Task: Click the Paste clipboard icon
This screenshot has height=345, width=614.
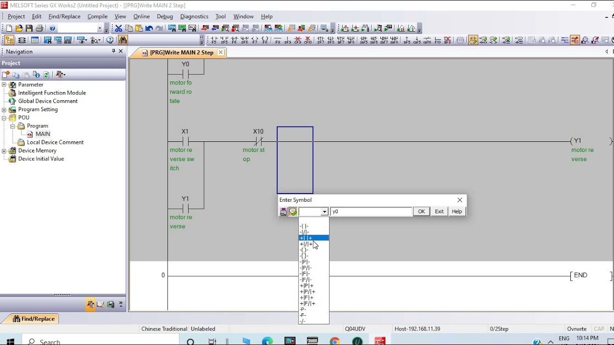Action: pos(139,28)
